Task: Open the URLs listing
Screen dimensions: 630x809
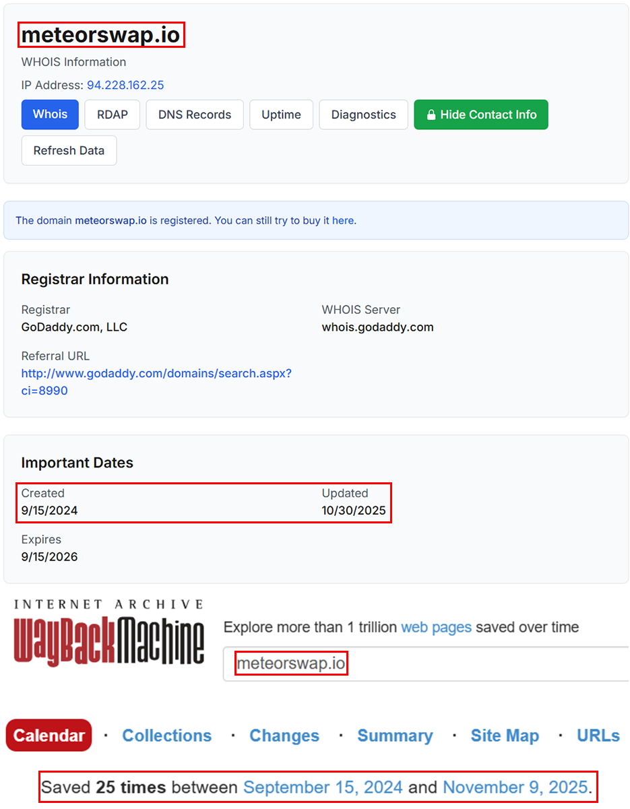Action: 598,735
